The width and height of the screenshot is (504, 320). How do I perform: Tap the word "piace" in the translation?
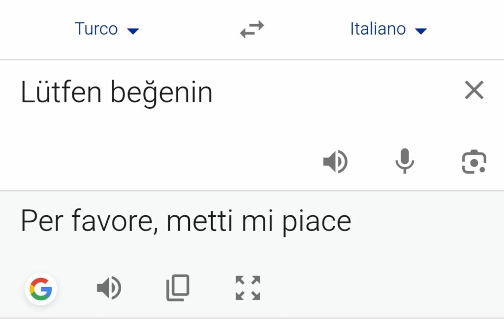[317, 223]
